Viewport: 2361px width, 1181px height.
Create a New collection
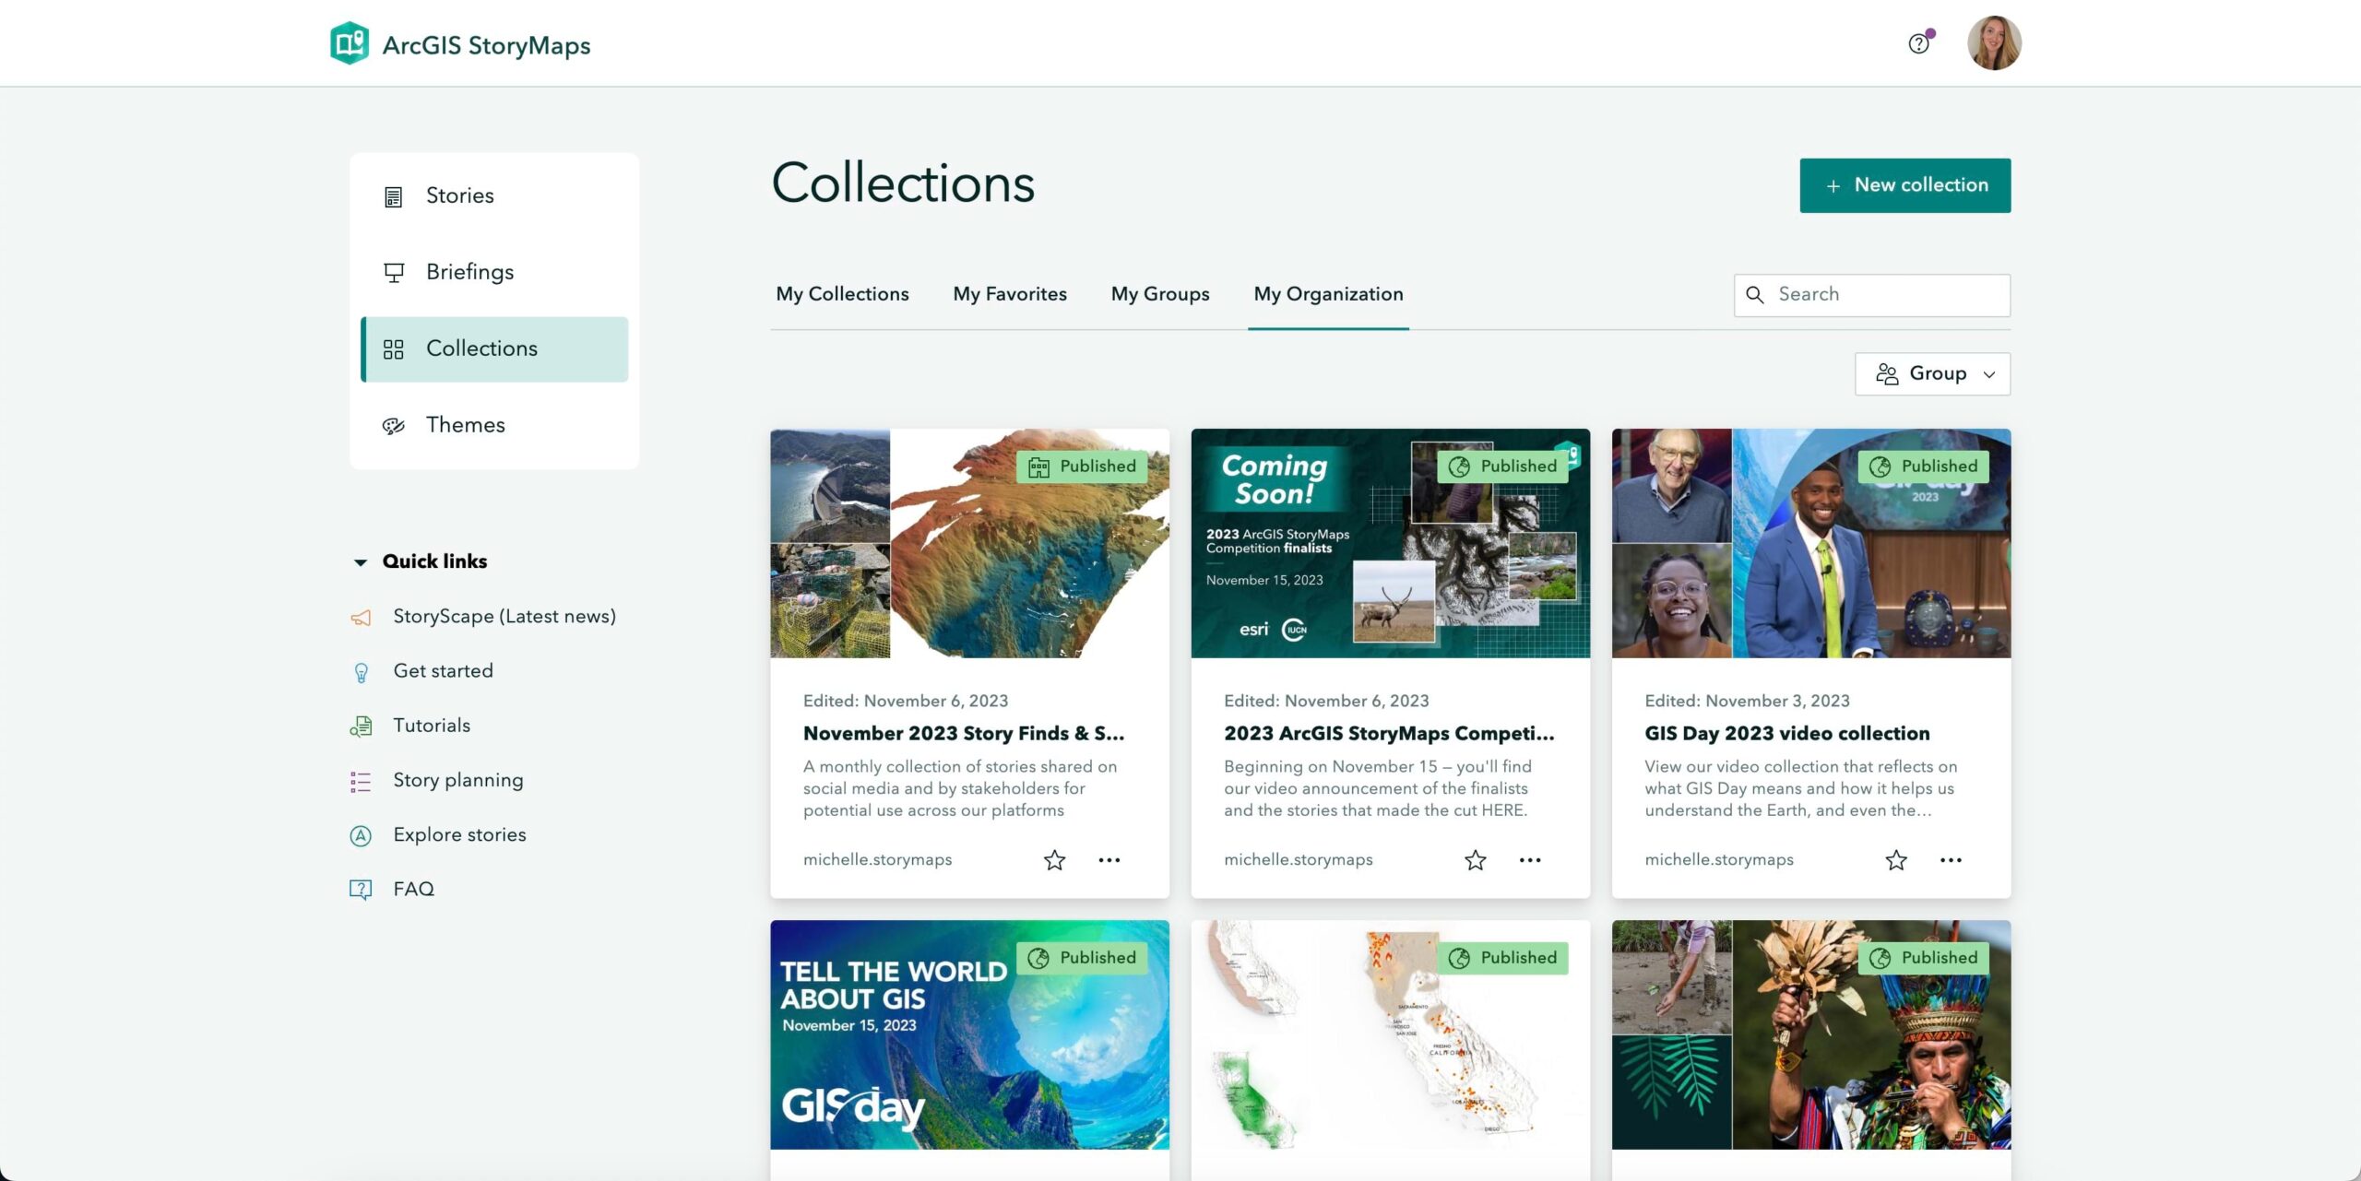(x=1905, y=185)
